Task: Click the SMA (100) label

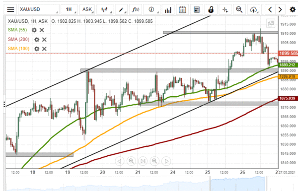Action: point(19,49)
